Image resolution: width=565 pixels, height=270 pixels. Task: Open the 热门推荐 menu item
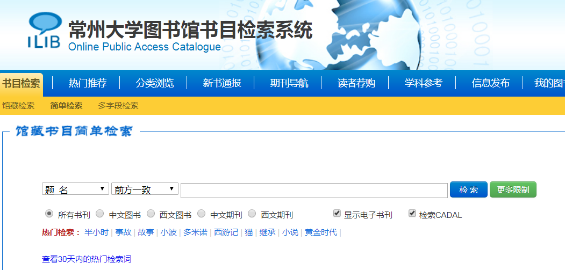(88, 83)
